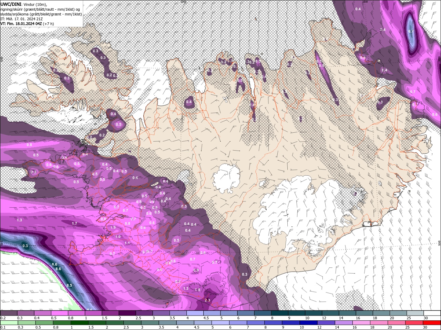The image size is (441, 330).
Task: Select the darkest purple swatch between 2 and 2.5, snow scale
Action: [127, 313]
